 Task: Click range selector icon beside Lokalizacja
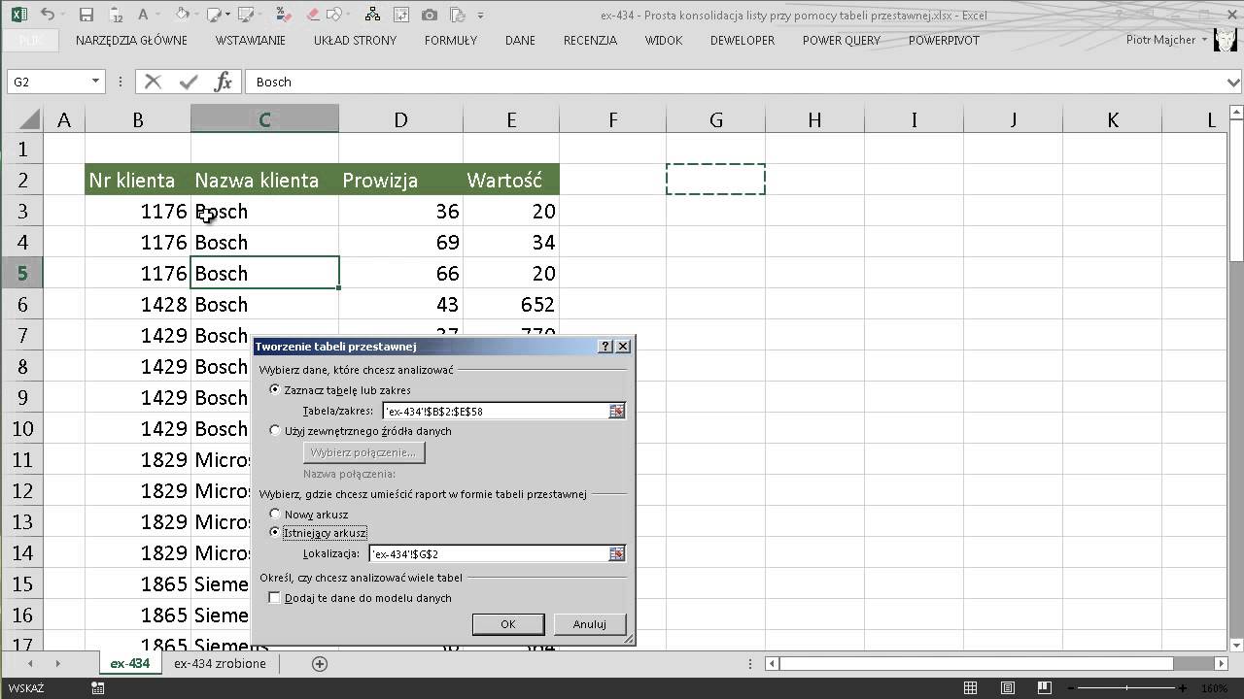pyautogui.click(x=616, y=553)
